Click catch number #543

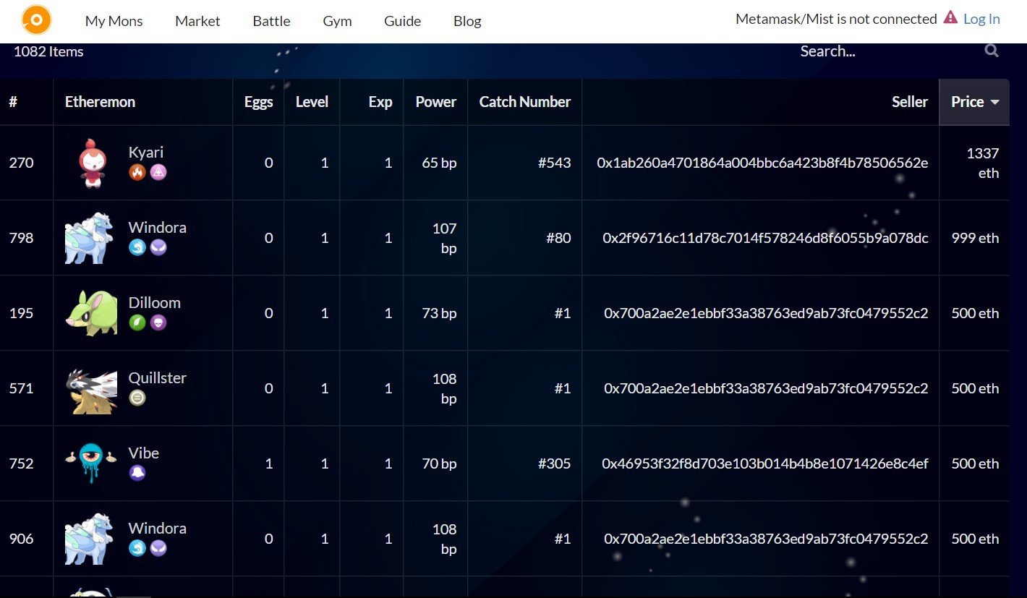pos(555,163)
